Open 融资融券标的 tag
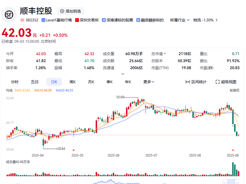The width and height of the screenshot is (246, 184). point(150,20)
